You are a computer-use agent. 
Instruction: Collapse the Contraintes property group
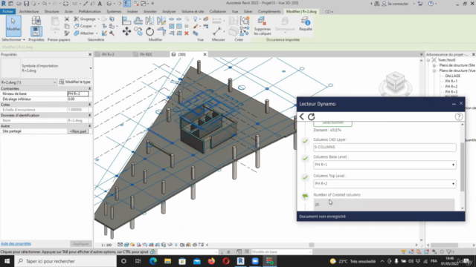pyautogui.click(x=89, y=89)
